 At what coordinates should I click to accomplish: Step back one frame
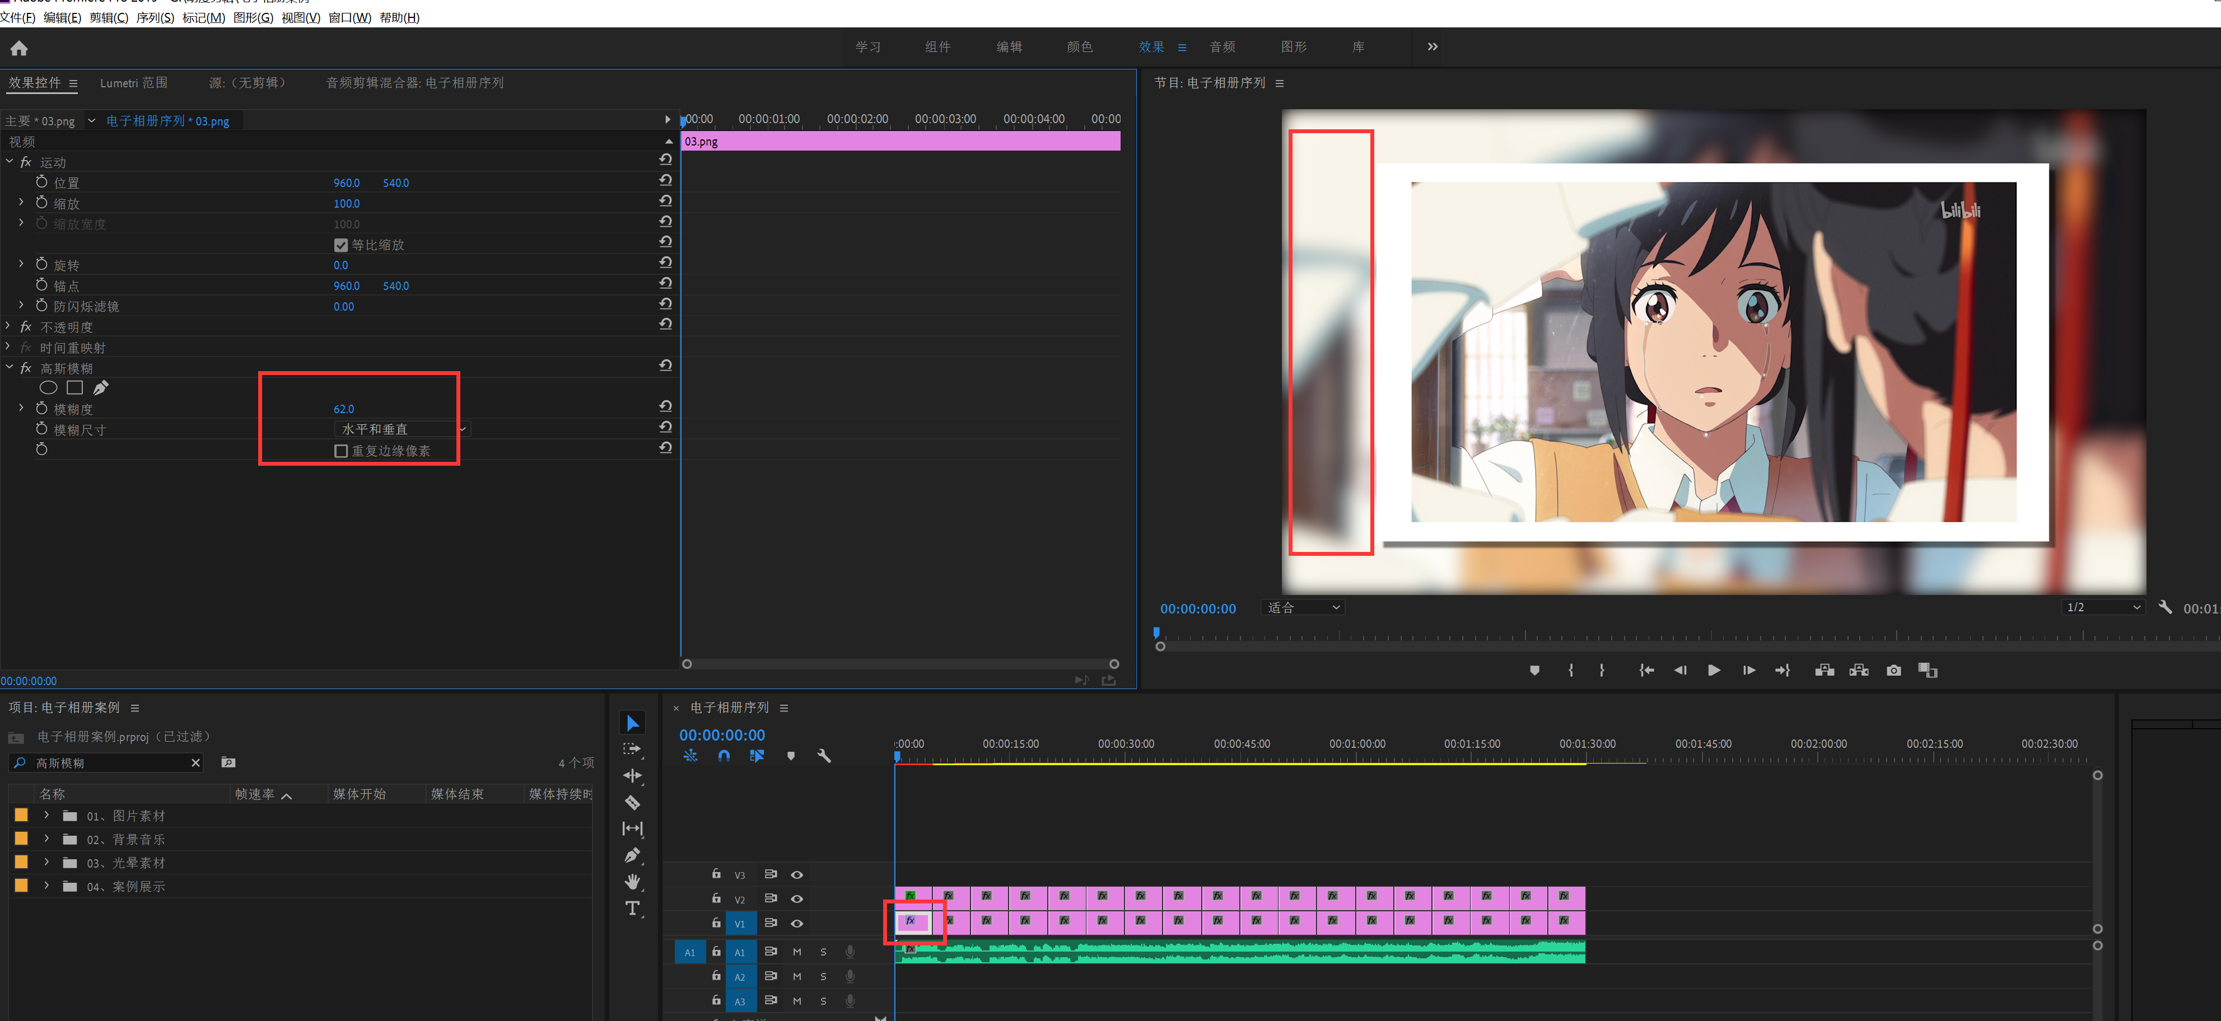click(x=1679, y=671)
